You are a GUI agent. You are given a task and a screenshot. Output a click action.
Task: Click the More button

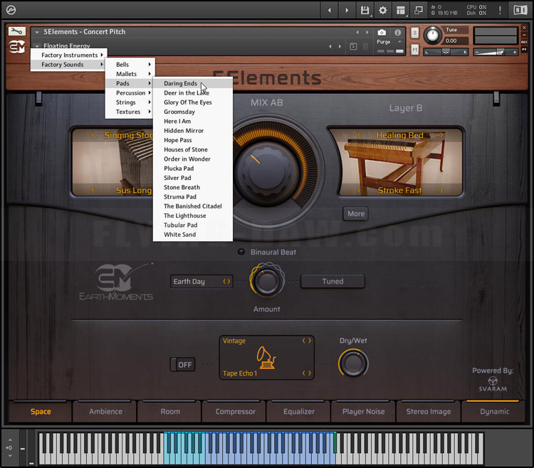356,213
